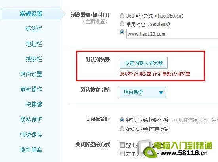218x162 pixels.
Task: Switch to 鼠标操作 settings
Action: pyautogui.click(x=31, y=89)
